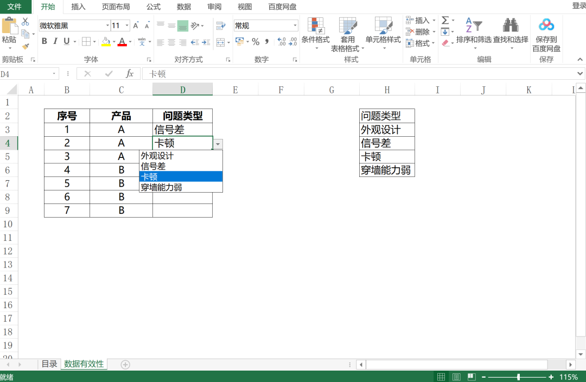Click the Cut scissors icon
This screenshot has width=586, height=382.
[26, 21]
